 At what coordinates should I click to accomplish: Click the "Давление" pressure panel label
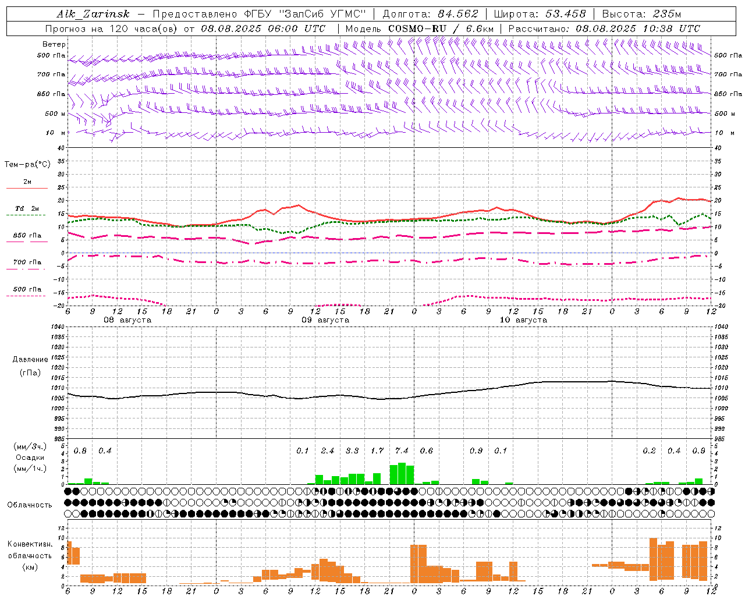point(30,359)
